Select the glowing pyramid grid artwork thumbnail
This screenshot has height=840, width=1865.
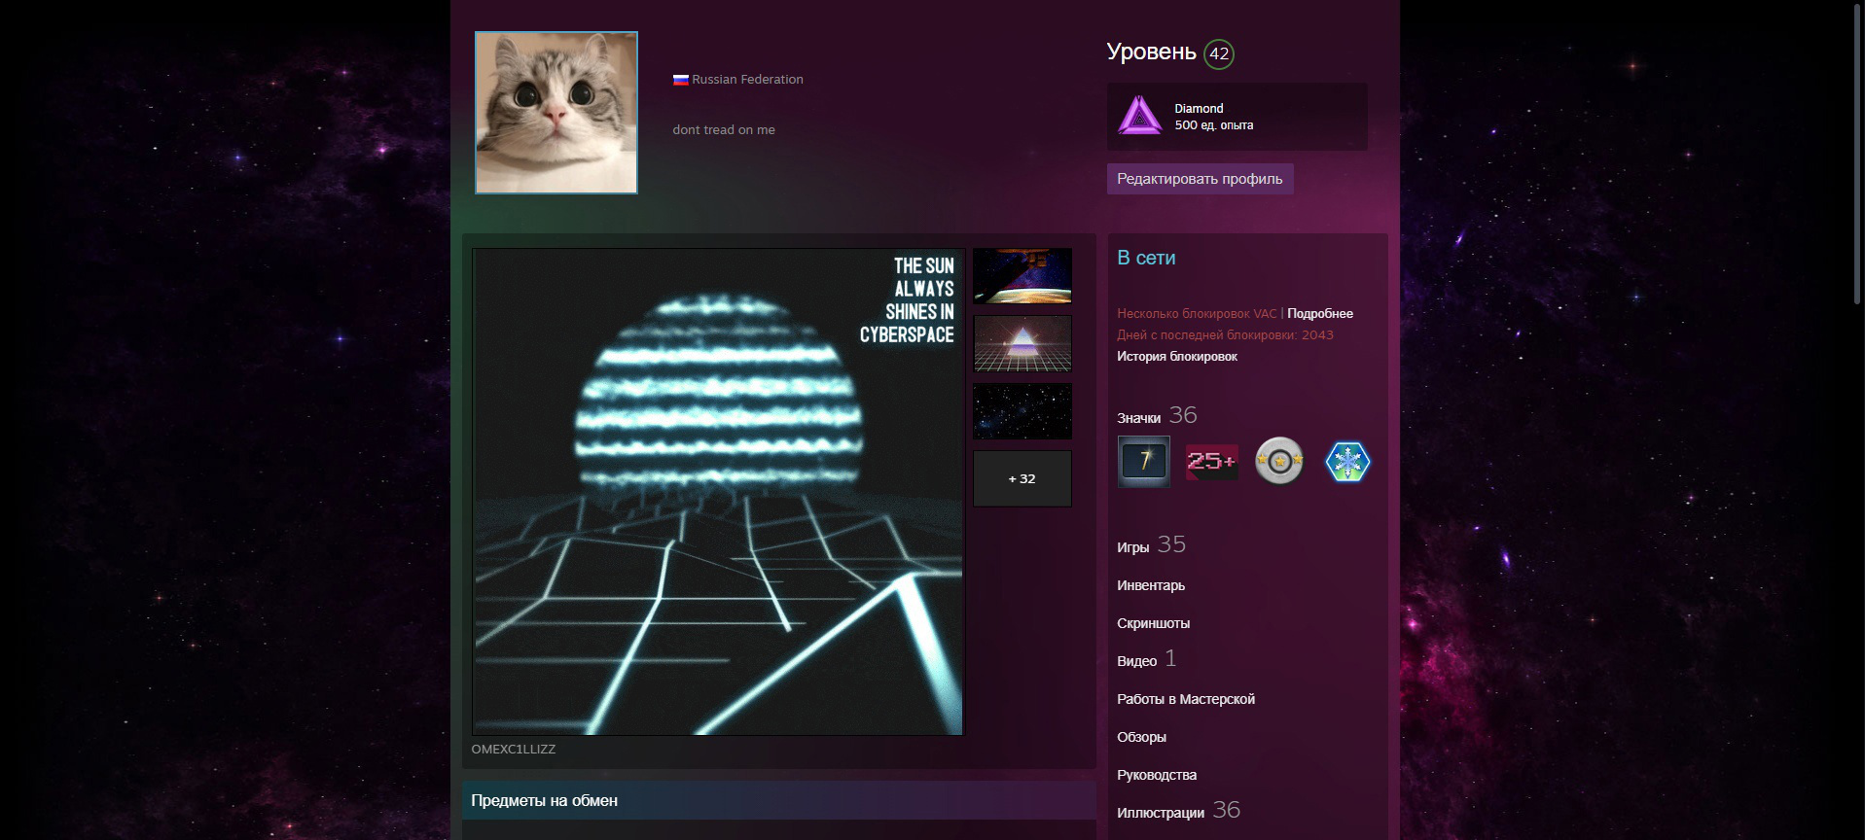tap(1022, 343)
